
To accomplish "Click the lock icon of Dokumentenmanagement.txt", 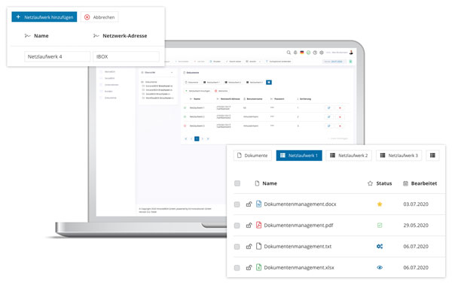I will [249, 246].
